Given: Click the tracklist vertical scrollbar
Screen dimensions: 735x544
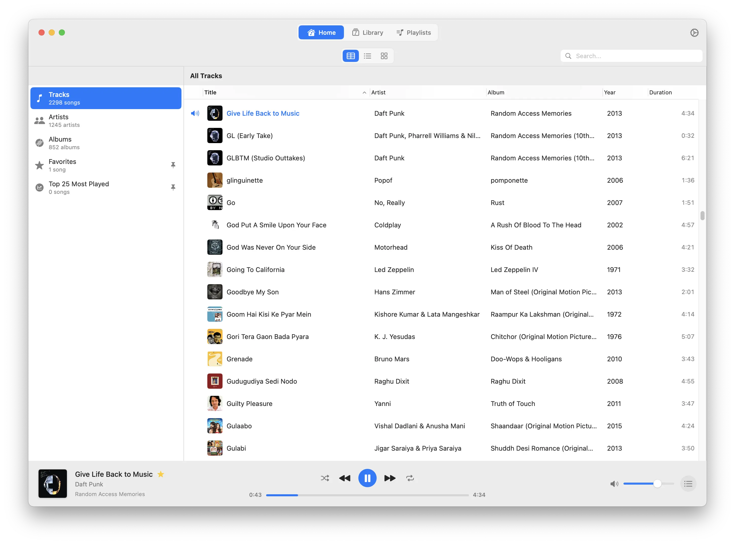Looking at the screenshot, I should click(x=702, y=216).
